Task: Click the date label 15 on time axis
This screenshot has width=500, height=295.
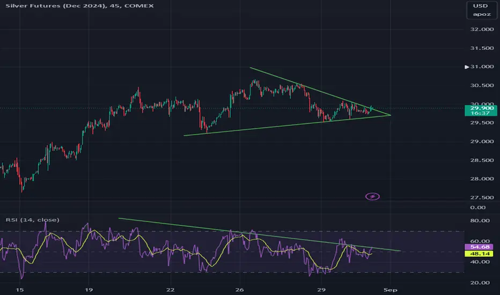Action: click(x=20, y=290)
